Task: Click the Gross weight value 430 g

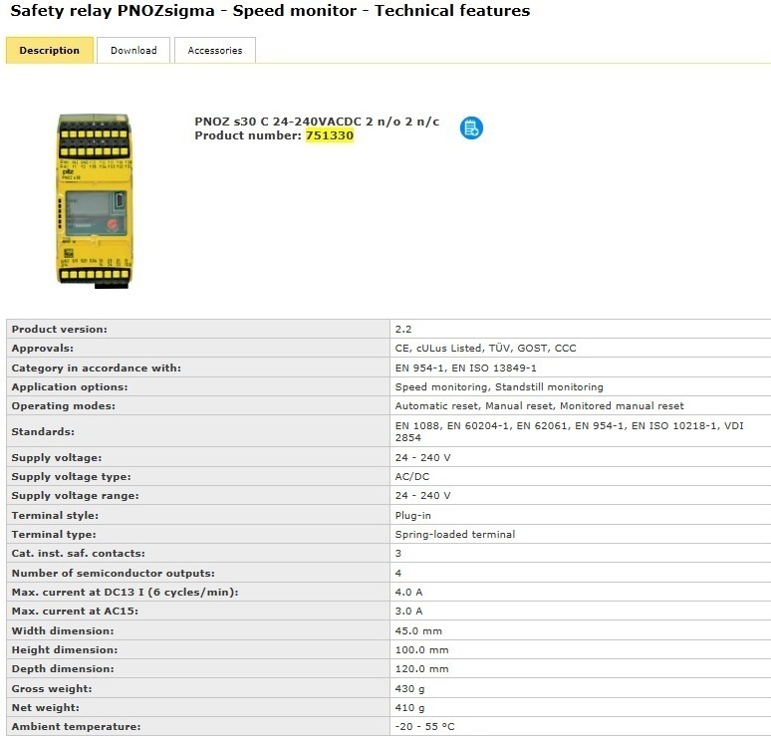Action: [x=409, y=688]
